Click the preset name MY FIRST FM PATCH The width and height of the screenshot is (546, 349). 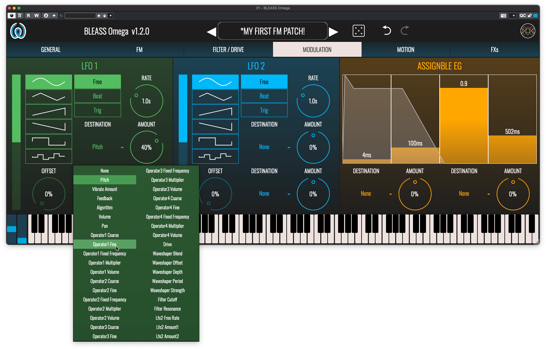(x=273, y=31)
